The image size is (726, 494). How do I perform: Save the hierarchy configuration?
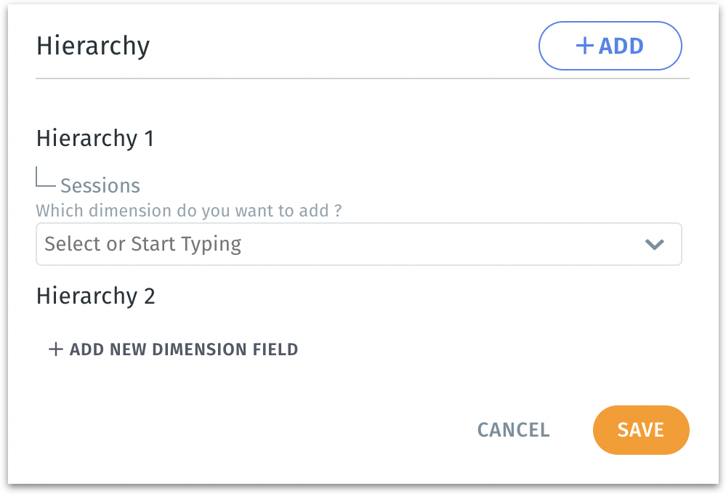640,430
